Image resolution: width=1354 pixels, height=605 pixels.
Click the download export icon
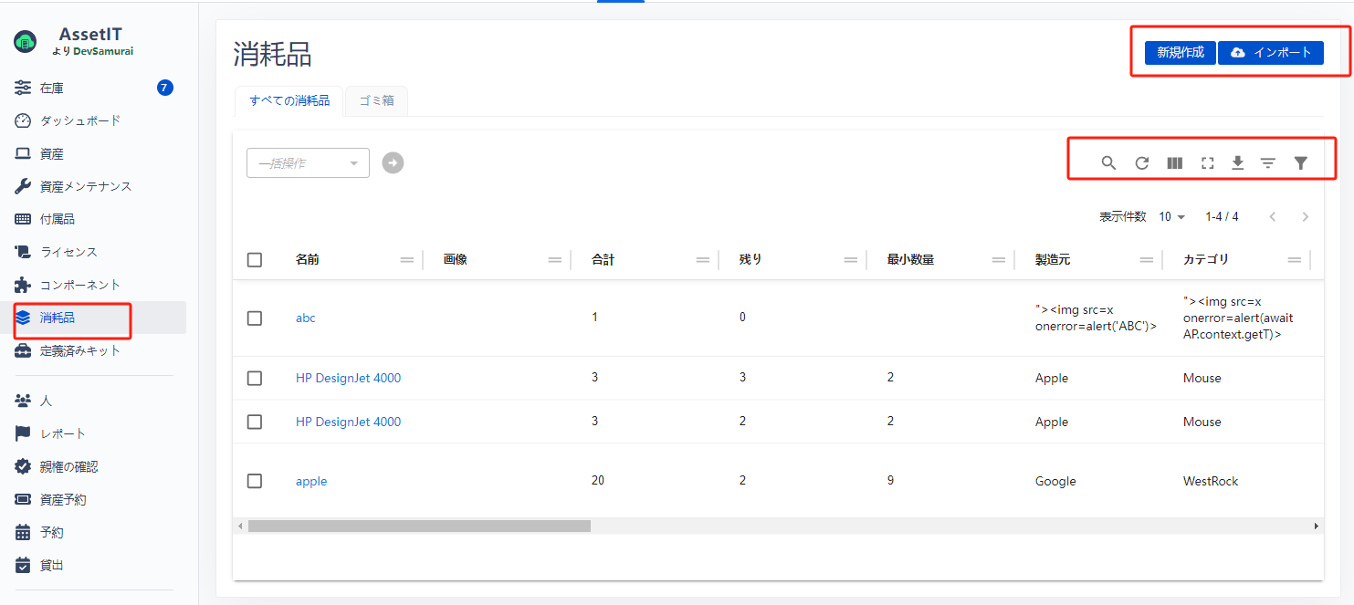click(1238, 163)
